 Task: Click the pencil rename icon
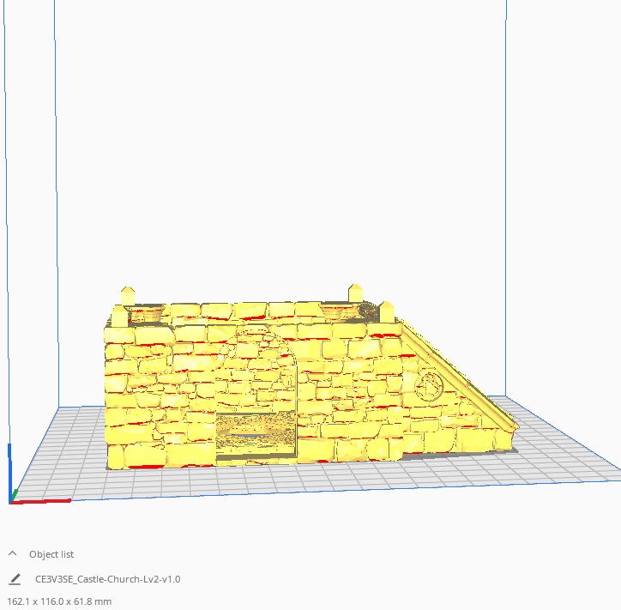tap(14, 579)
